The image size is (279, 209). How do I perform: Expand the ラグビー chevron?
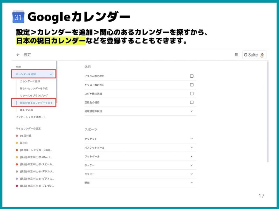coord(191,174)
